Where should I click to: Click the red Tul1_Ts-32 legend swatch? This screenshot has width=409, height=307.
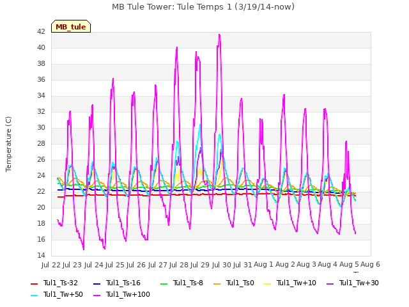click(x=34, y=284)
